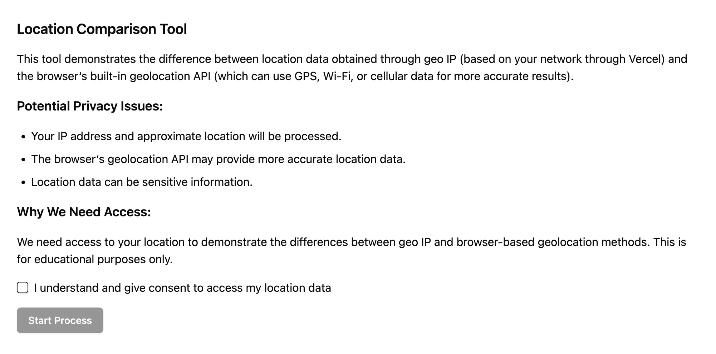Image resolution: width=716 pixels, height=354 pixels.
Task: Click the word 'Wi-Fi' in the intro paragraph
Action: tap(337, 76)
